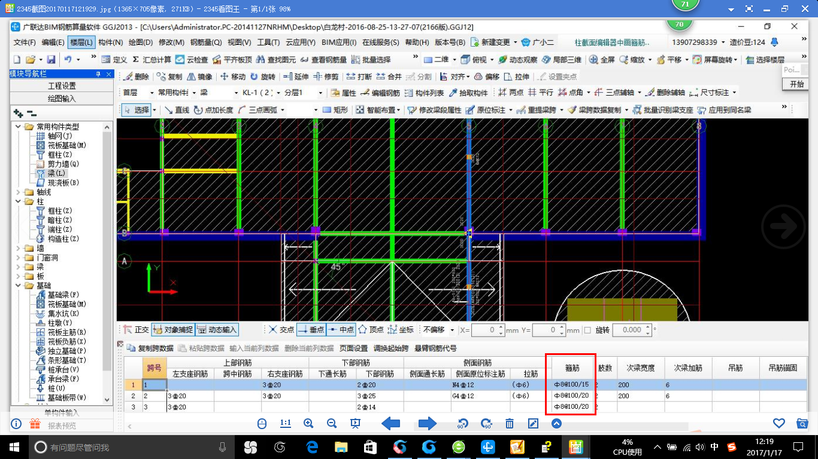Toggle 顶点 vertex snap

coord(371,329)
